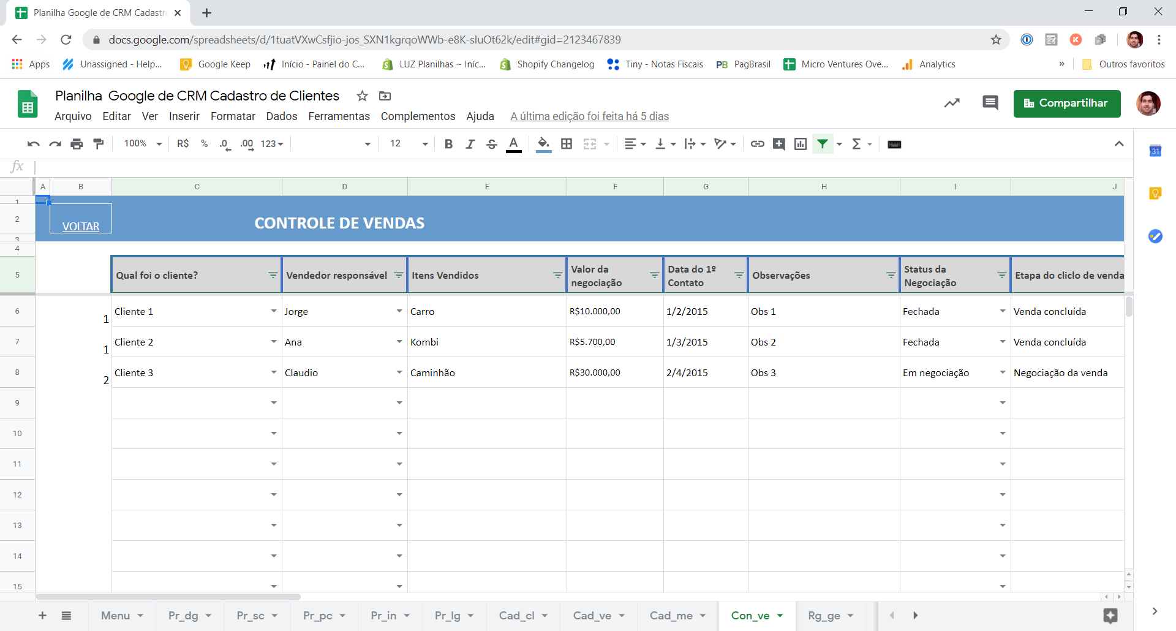Select the cell containing Caminhão
Image resolution: width=1176 pixels, height=631 pixels.
pos(487,372)
